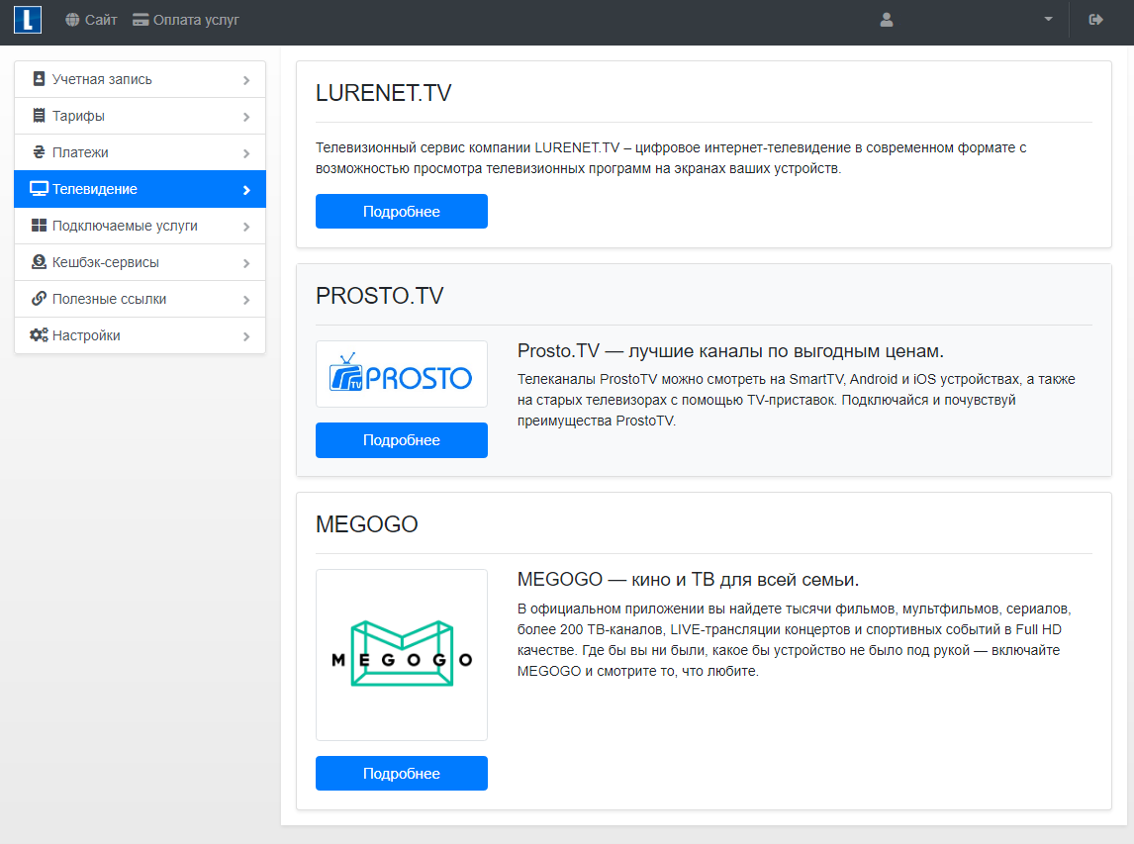Image resolution: width=1134 pixels, height=844 pixels.
Task: Click the MEGOGO section heading
Action: [x=367, y=523]
